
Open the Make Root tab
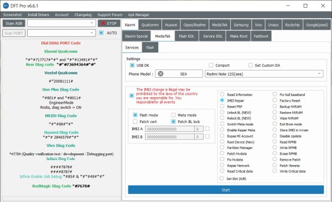(x=238, y=36)
